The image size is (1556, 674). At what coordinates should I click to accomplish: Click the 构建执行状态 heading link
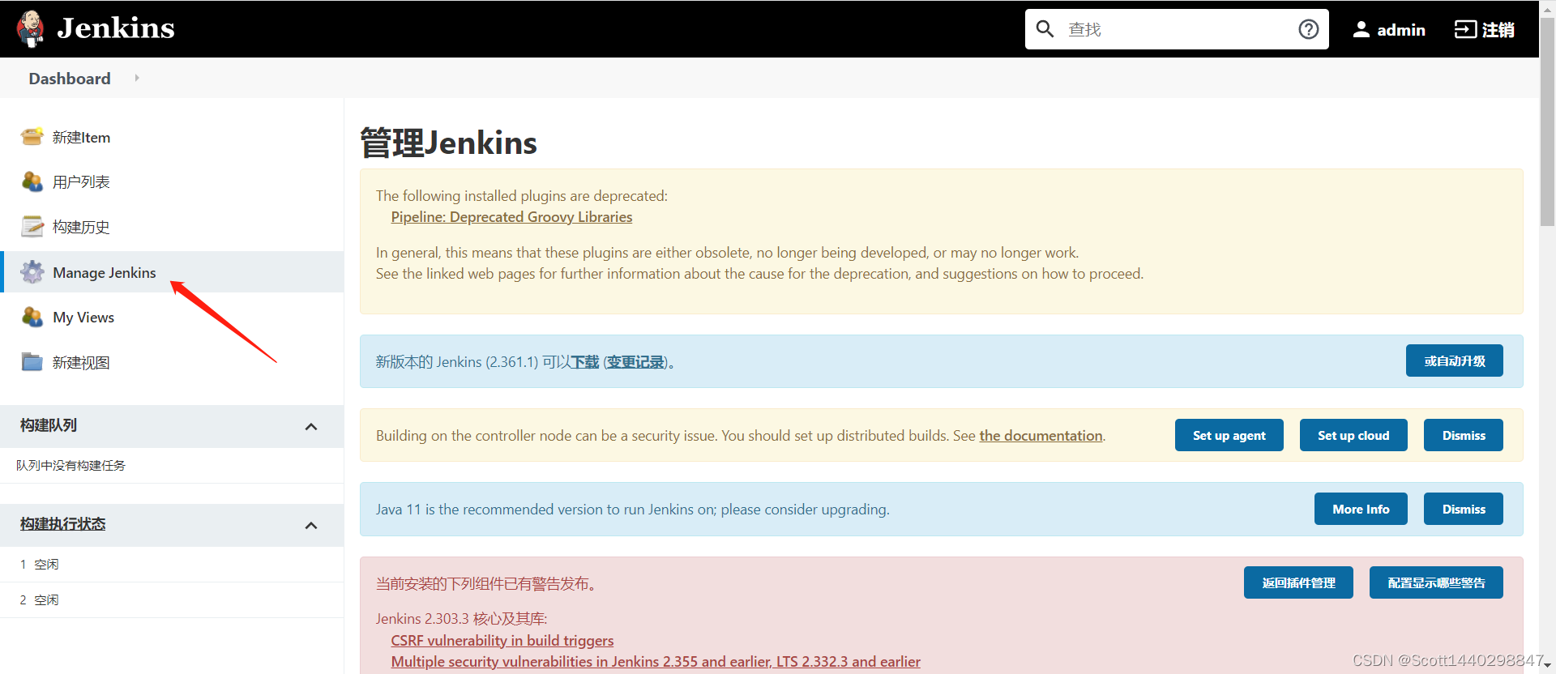[63, 524]
